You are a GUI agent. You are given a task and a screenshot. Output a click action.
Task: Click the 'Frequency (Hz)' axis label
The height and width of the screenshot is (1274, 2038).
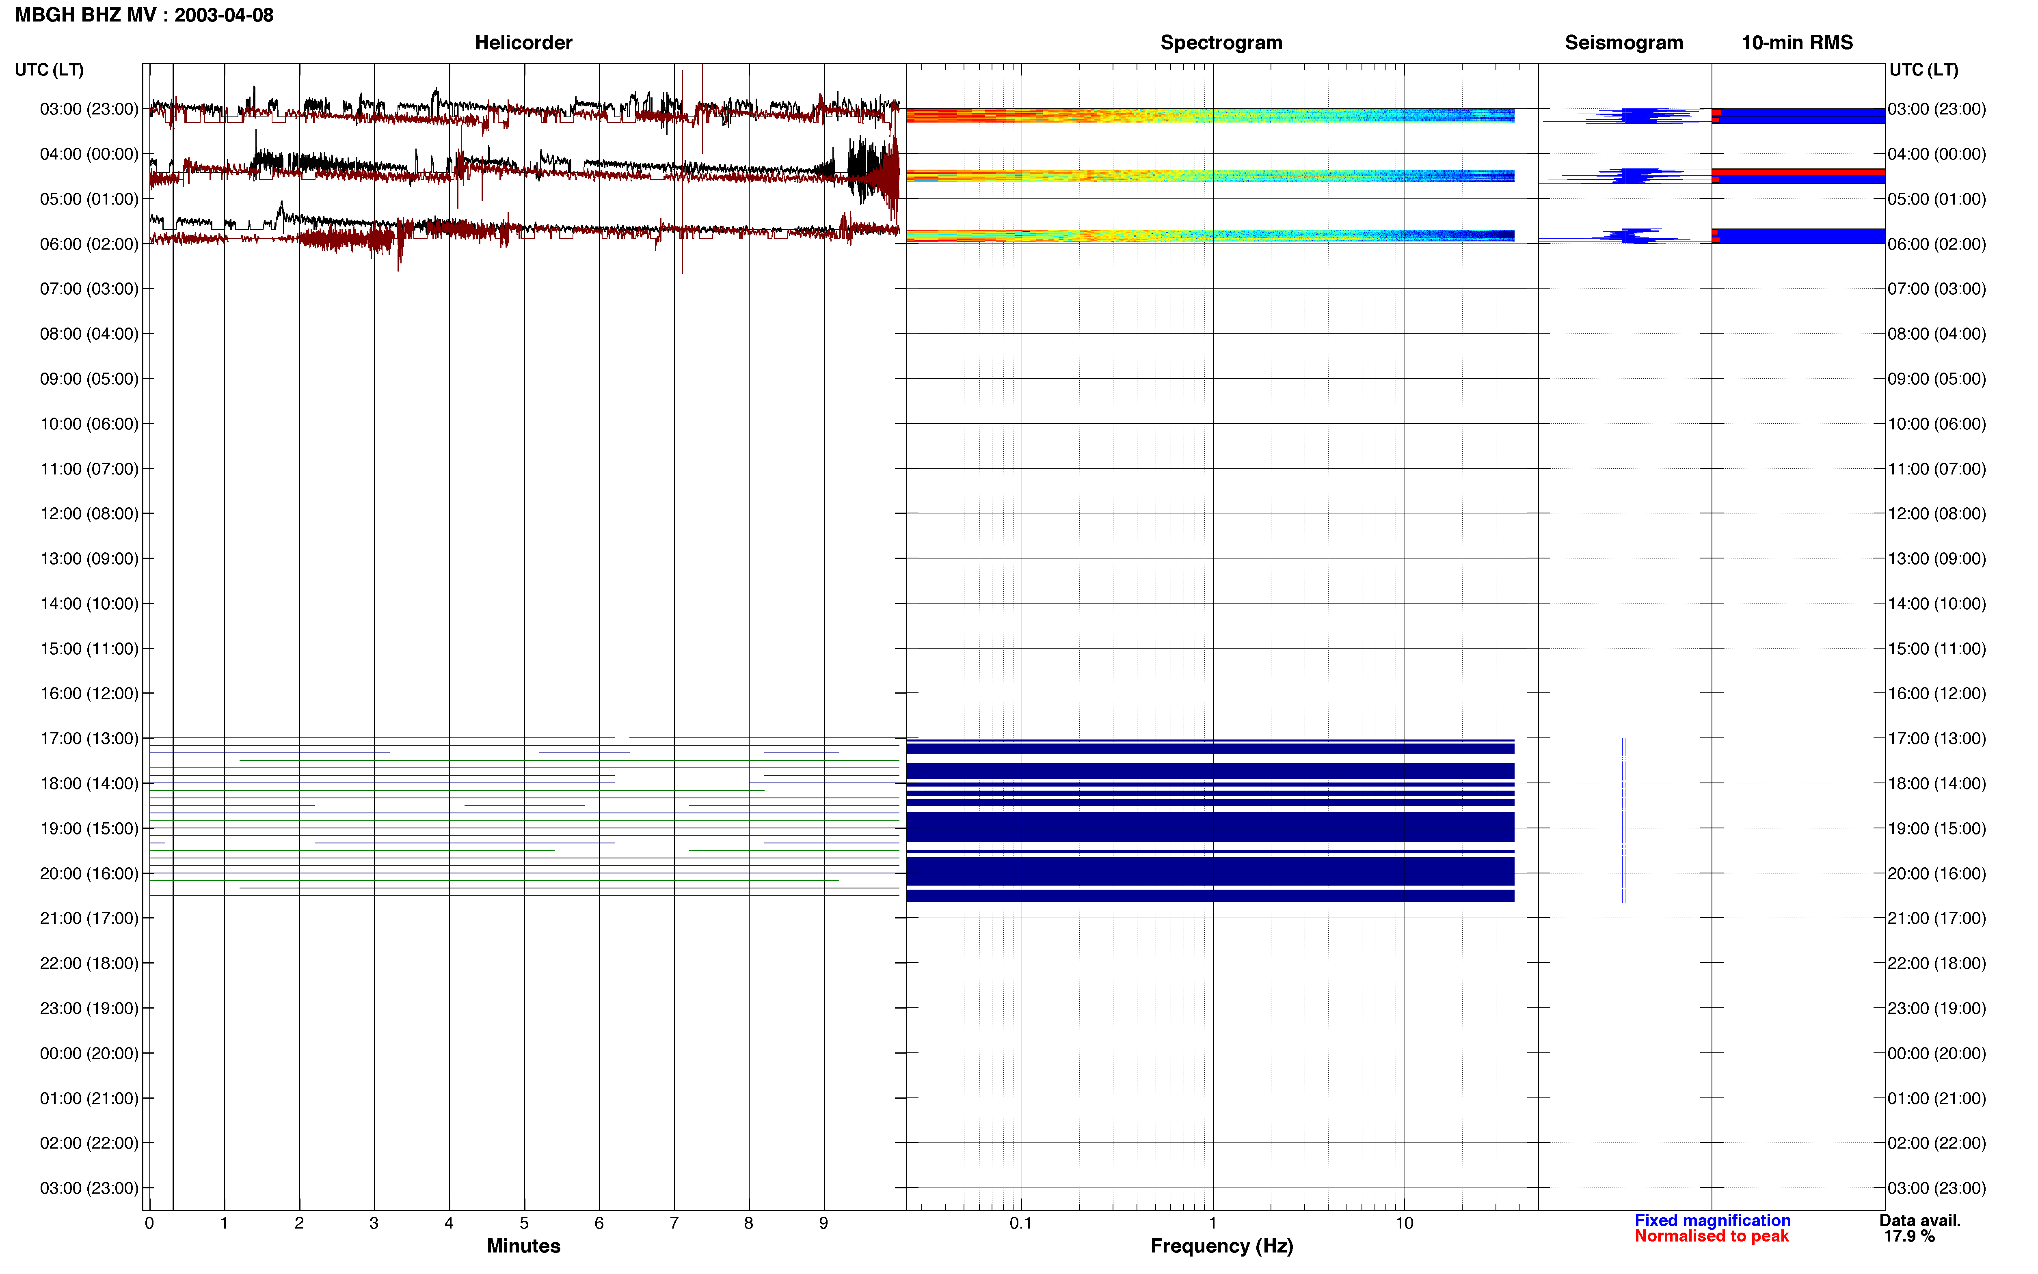(1221, 1245)
